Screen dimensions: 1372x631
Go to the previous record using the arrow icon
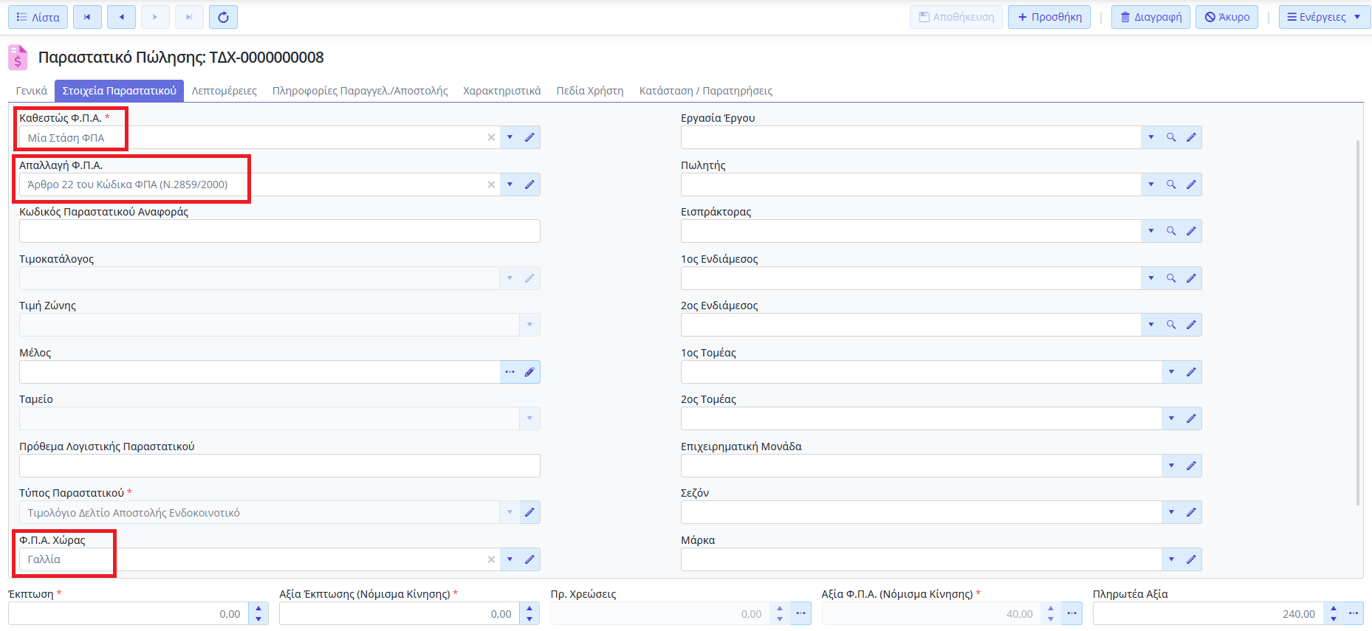point(121,17)
